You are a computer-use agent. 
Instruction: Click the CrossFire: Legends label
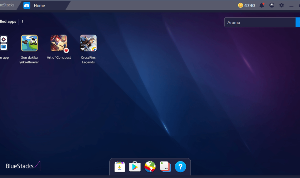pyautogui.click(x=88, y=60)
